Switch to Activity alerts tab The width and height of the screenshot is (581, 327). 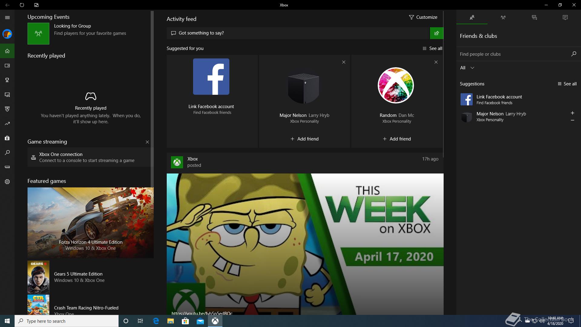click(565, 18)
